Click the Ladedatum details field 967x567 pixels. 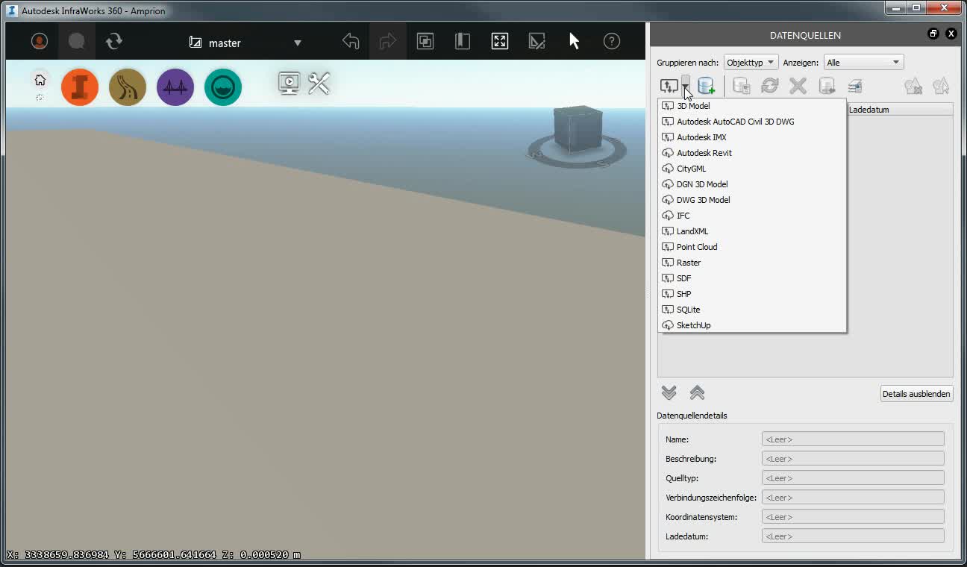click(853, 536)
